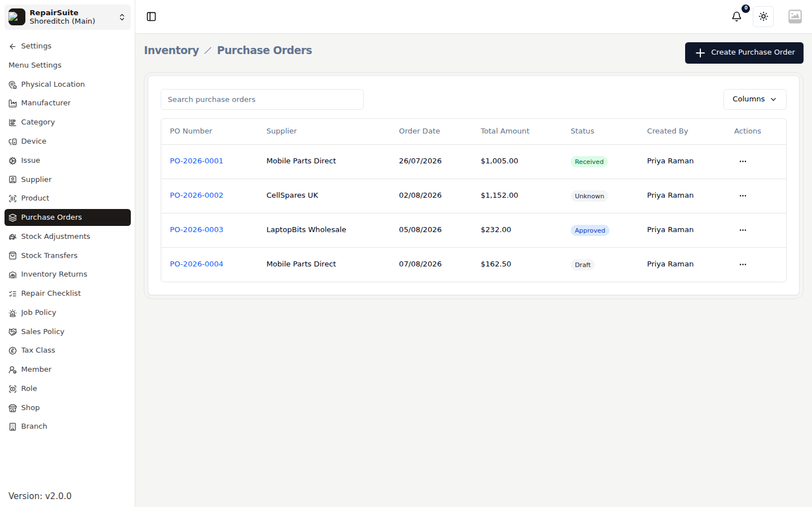Click Create Purchase Order button
Viewport: 812px width, 507px height.
744,52
